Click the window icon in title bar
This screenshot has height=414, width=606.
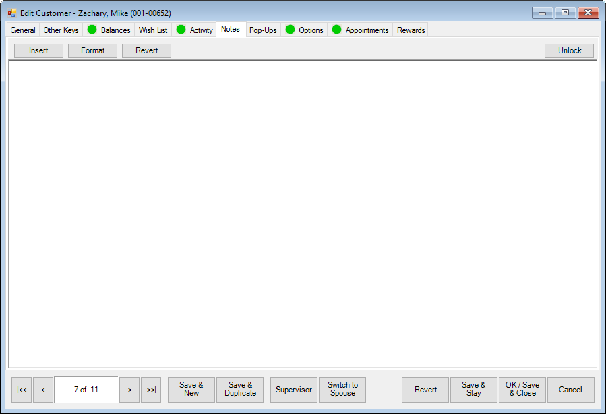click(12, 13)
